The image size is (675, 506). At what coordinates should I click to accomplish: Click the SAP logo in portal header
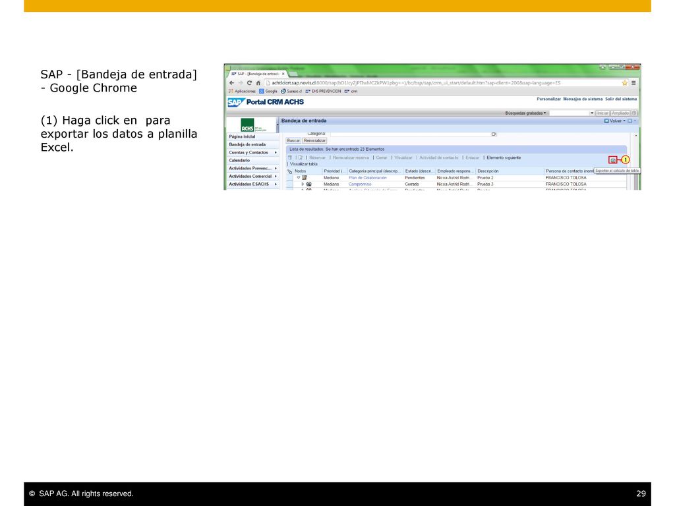236,102
